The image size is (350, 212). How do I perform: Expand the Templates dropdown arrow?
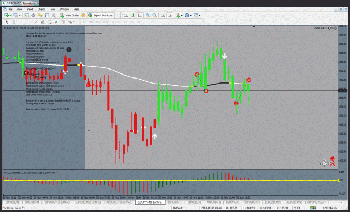pyautogui.click(x=200, y=16)
